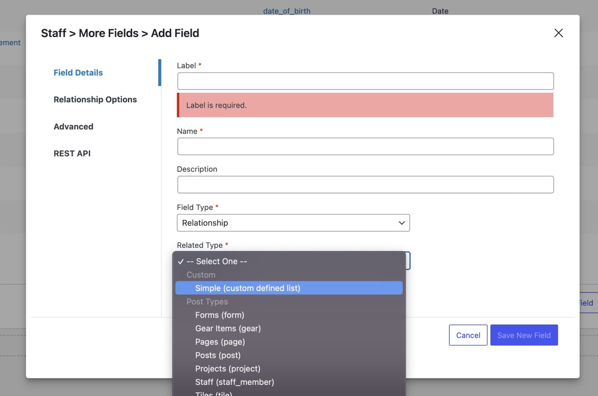Click inside the Label input field
This screenshot has width=598, height=396.
[x=365, y=81]
